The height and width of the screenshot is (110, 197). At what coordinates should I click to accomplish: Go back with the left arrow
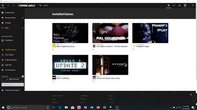[8, 5]
